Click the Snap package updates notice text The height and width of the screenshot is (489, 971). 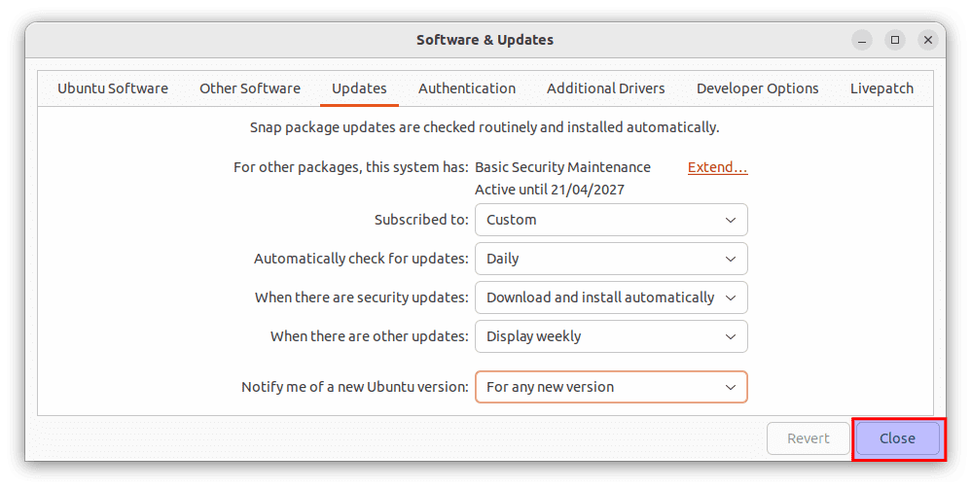click(x=485, y=127)
